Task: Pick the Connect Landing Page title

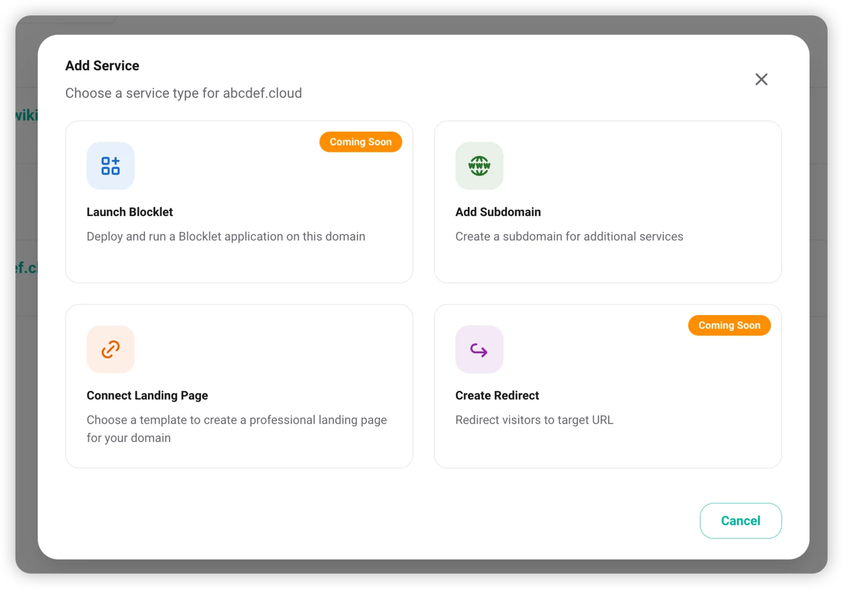Action: 148,396
